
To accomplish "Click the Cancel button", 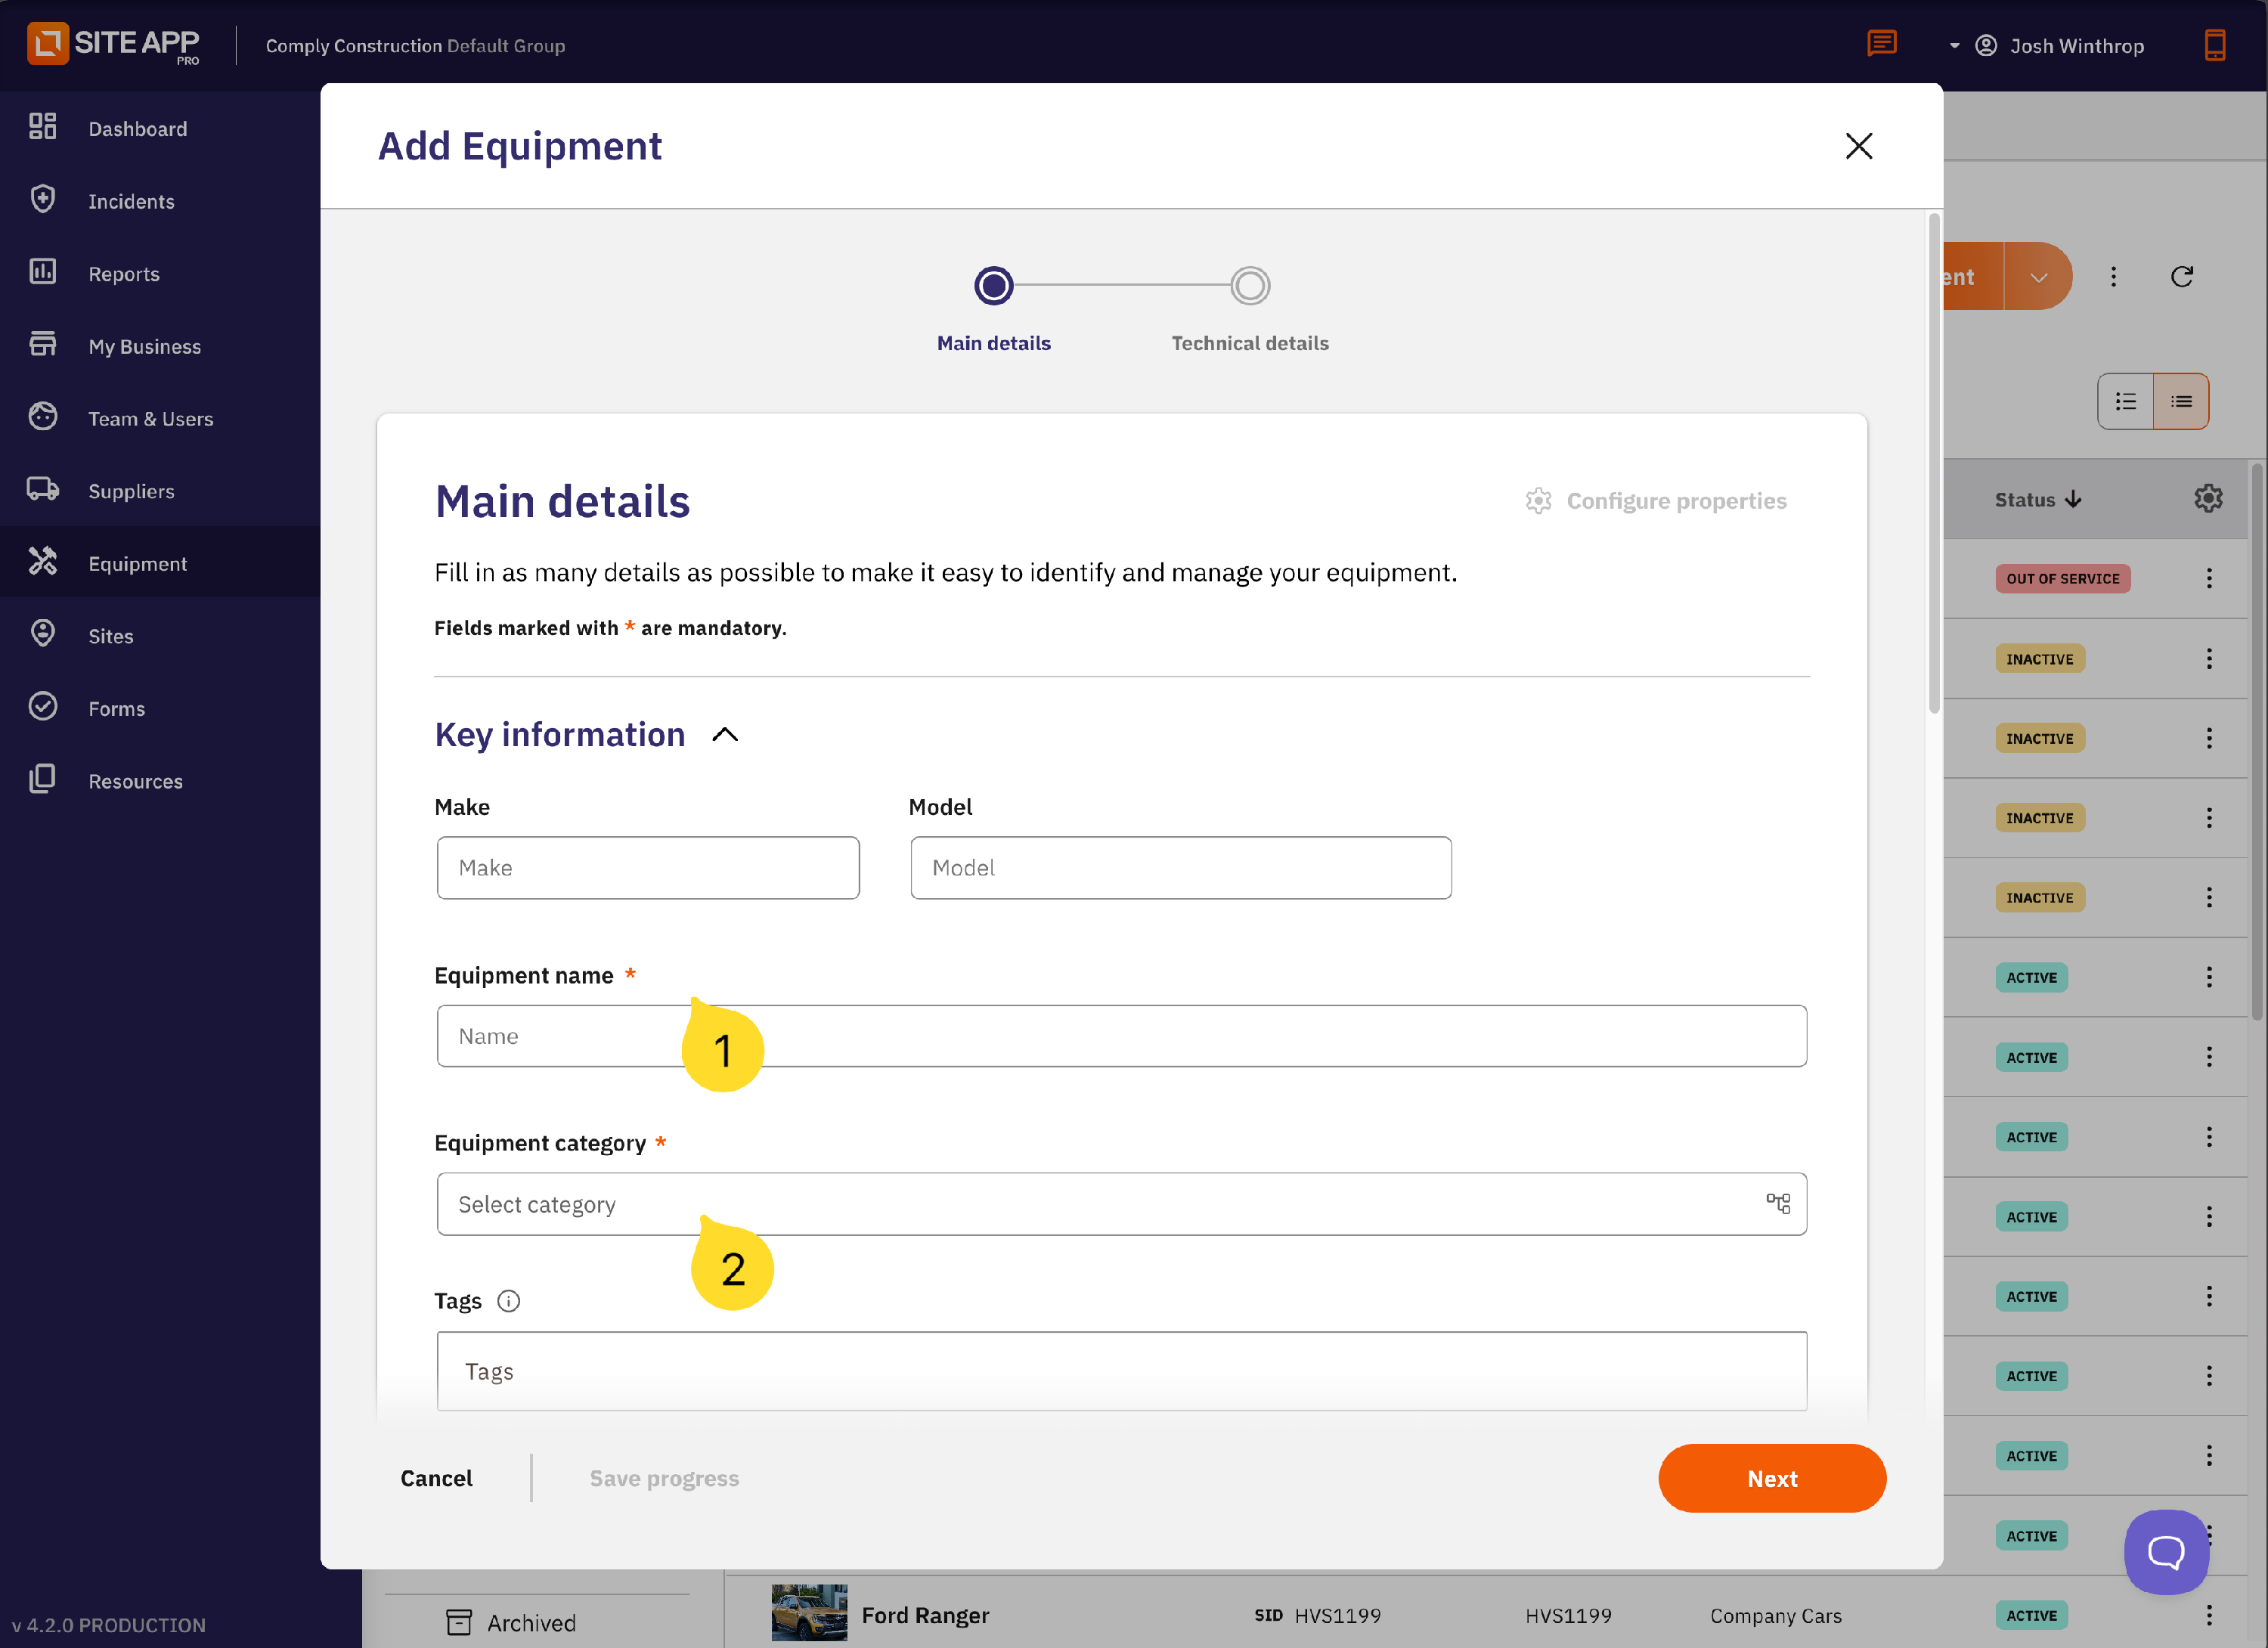I will pos(436,1478).
